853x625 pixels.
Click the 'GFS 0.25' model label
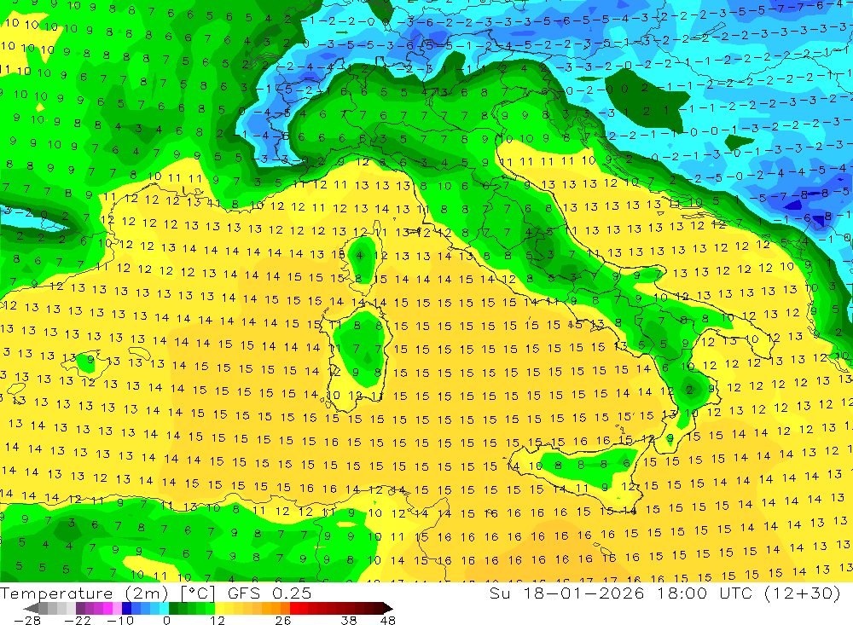tap(270, 593)
